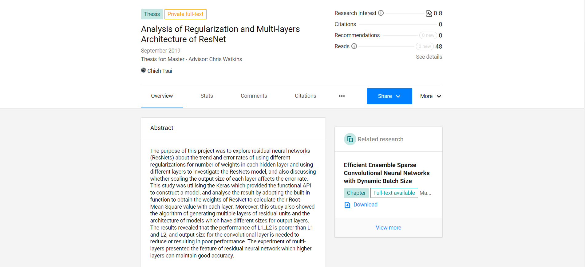Click the Share chevron arrow
Screen dimensions: 585x267
coord(398,96)
